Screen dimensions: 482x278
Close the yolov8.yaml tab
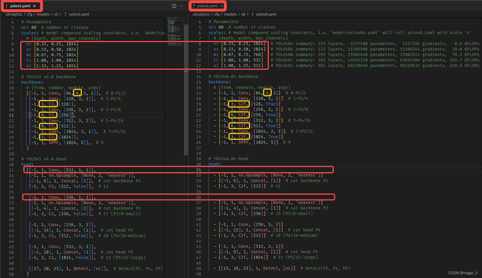click(222, 6)
